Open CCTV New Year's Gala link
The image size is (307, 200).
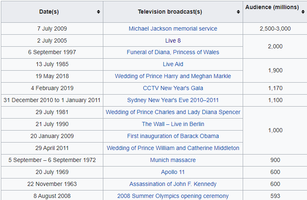pyautogui.click(x=173, y=88)
